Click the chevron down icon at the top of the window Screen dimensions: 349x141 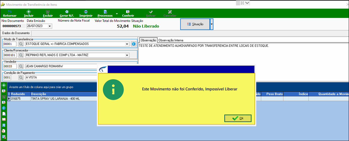coord(247,3)
